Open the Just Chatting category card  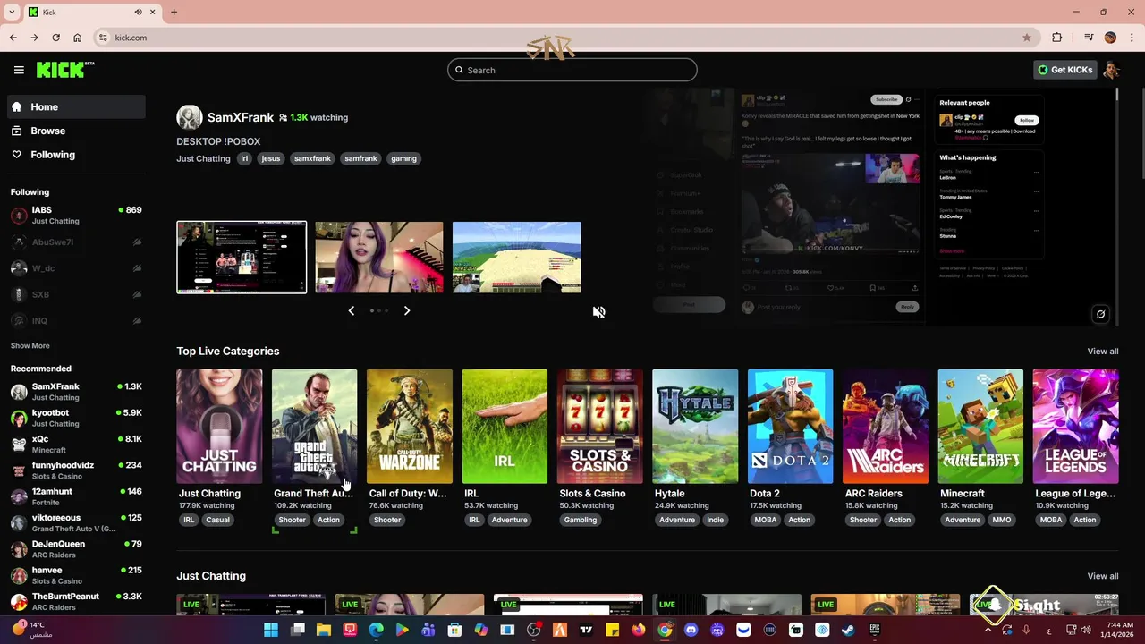[x=219, y=427]
